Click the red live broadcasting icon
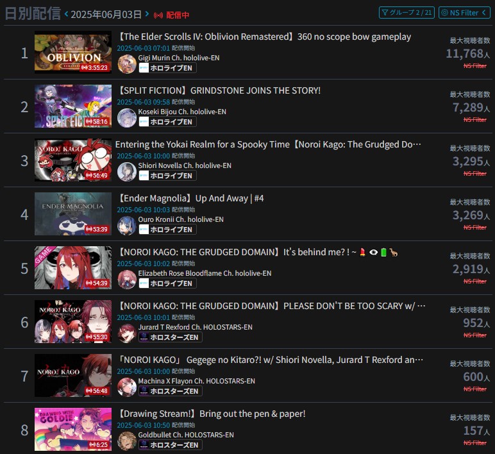This screenshot has height=454, width=495. (158, 15)
